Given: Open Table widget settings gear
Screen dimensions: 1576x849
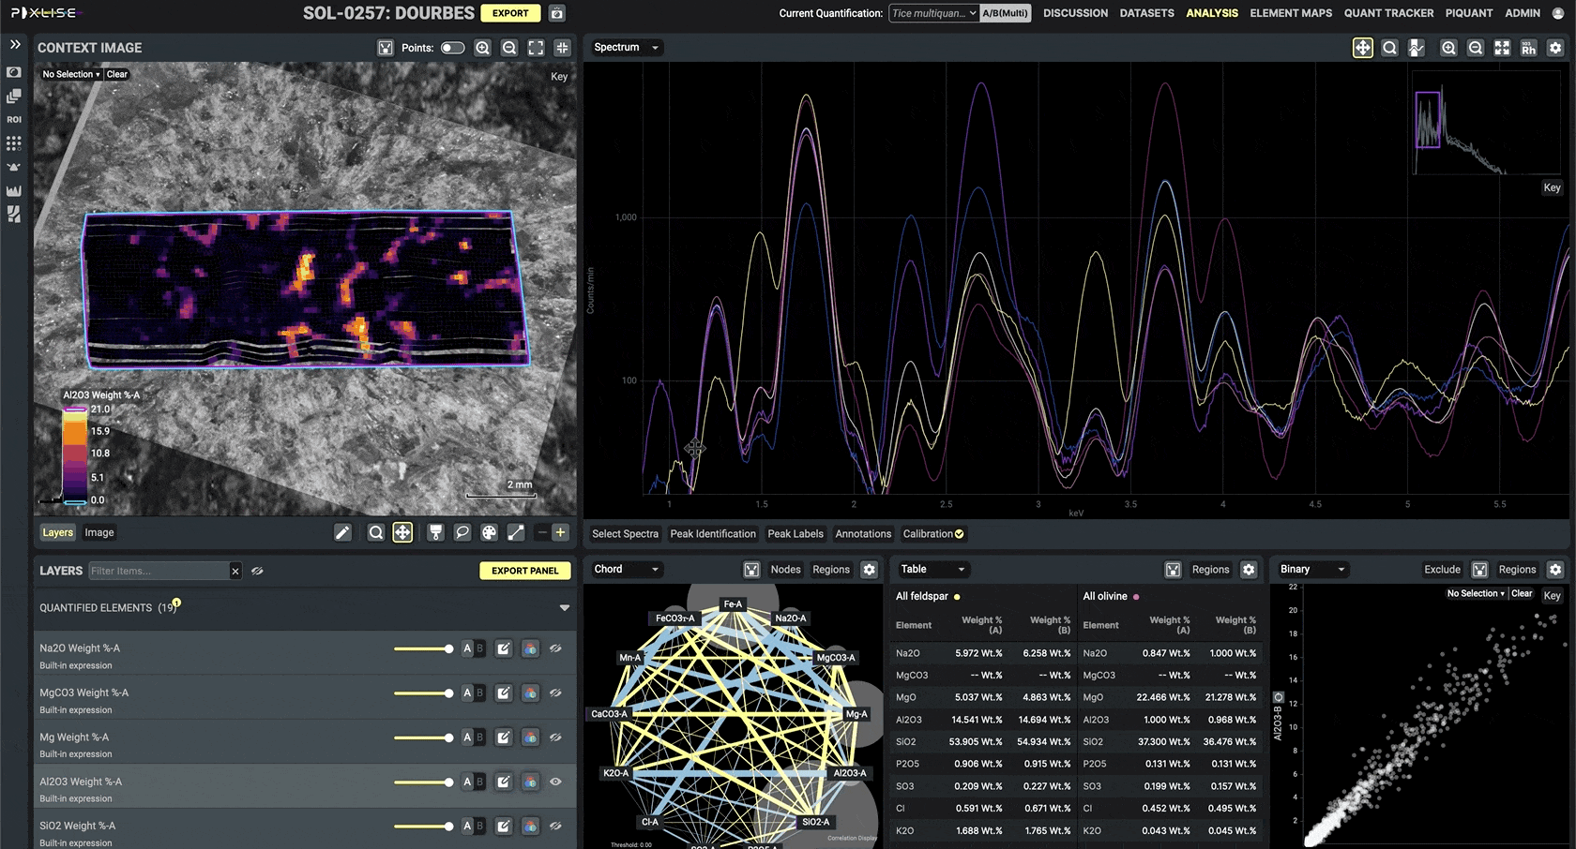Looking at the screenshot, I should tap(1249, 570).
